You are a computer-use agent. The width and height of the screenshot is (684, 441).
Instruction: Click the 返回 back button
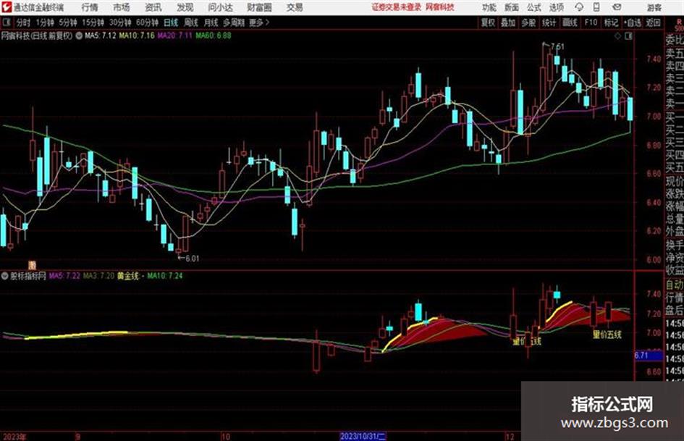coord(653,22)
